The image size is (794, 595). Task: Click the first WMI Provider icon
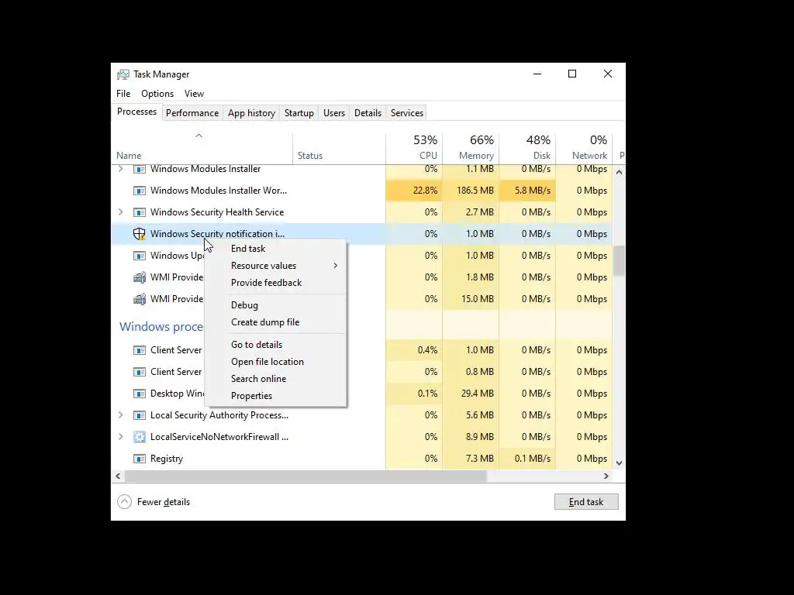(140, 277)
